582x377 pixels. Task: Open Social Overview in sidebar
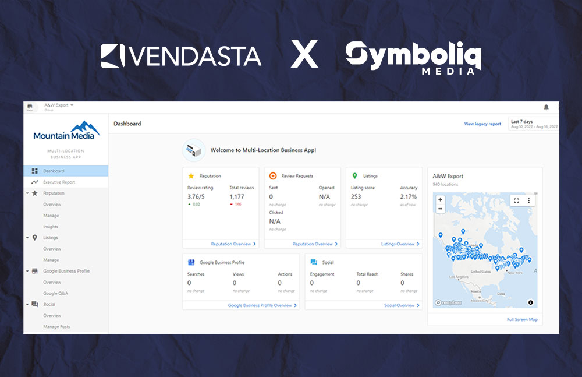52,316
